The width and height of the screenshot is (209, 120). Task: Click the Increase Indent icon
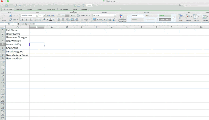(x=77, y=20)
